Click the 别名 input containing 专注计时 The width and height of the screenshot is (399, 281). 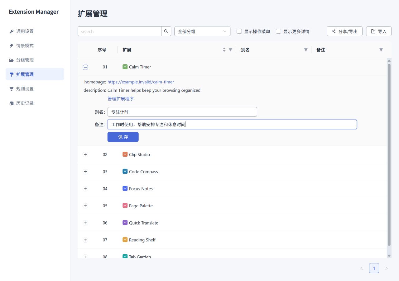(x=182, y=112)
